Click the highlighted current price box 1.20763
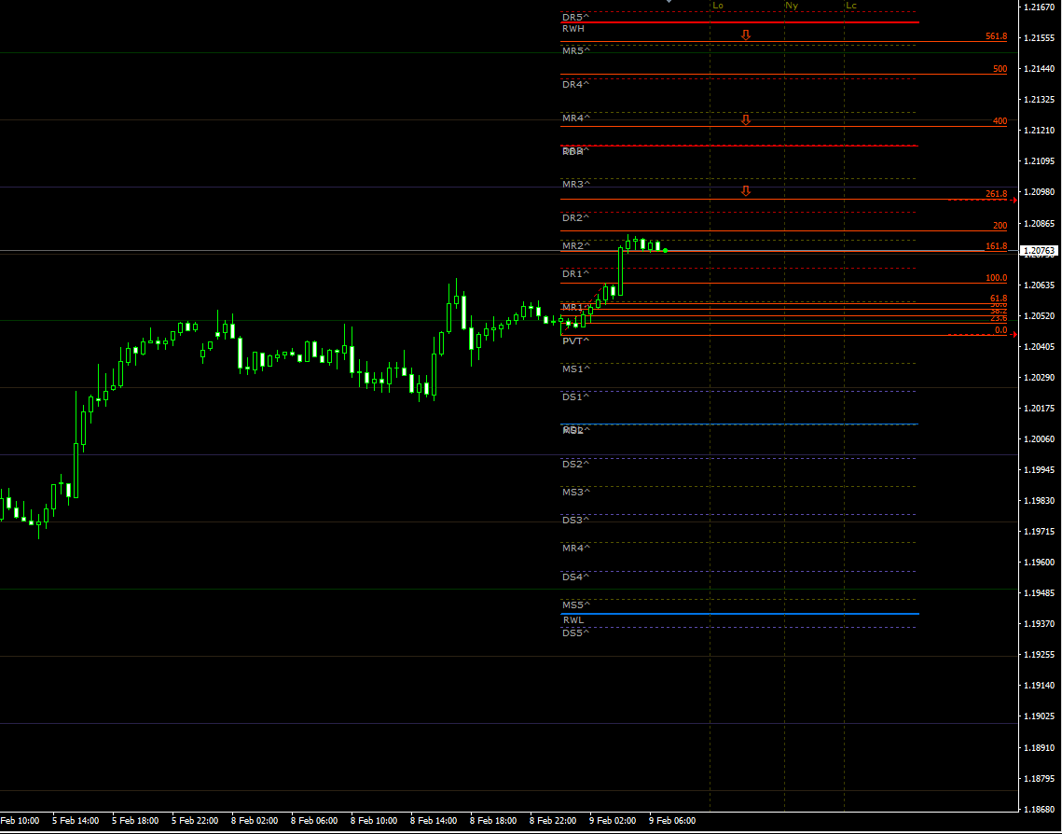Viewport: 1062px width, 834px height. 1037,250
